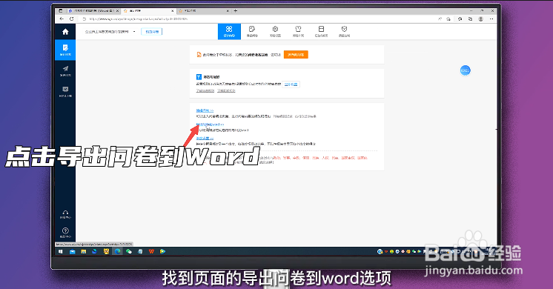Open WeChat from the taskbar

pos(129,251)
